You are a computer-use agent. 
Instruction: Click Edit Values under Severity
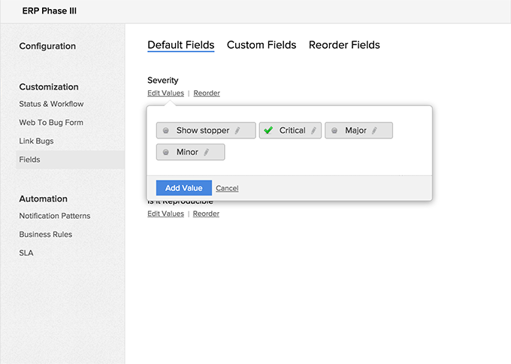tap(165, 93)
